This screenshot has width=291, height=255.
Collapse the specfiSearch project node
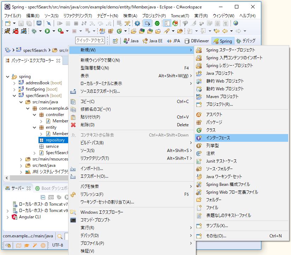pos(14,96)
